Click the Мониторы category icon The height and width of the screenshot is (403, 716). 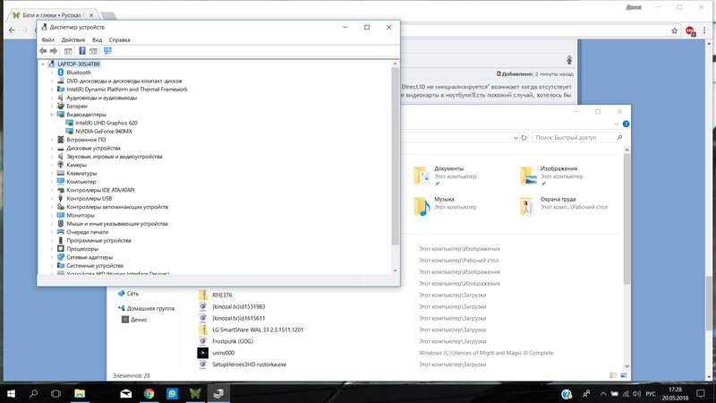(x=60, y=215)
